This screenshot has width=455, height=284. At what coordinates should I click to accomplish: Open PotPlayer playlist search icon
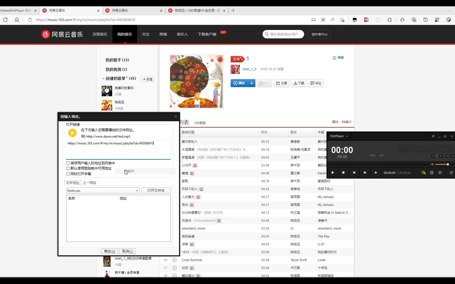tap(423, 173)
